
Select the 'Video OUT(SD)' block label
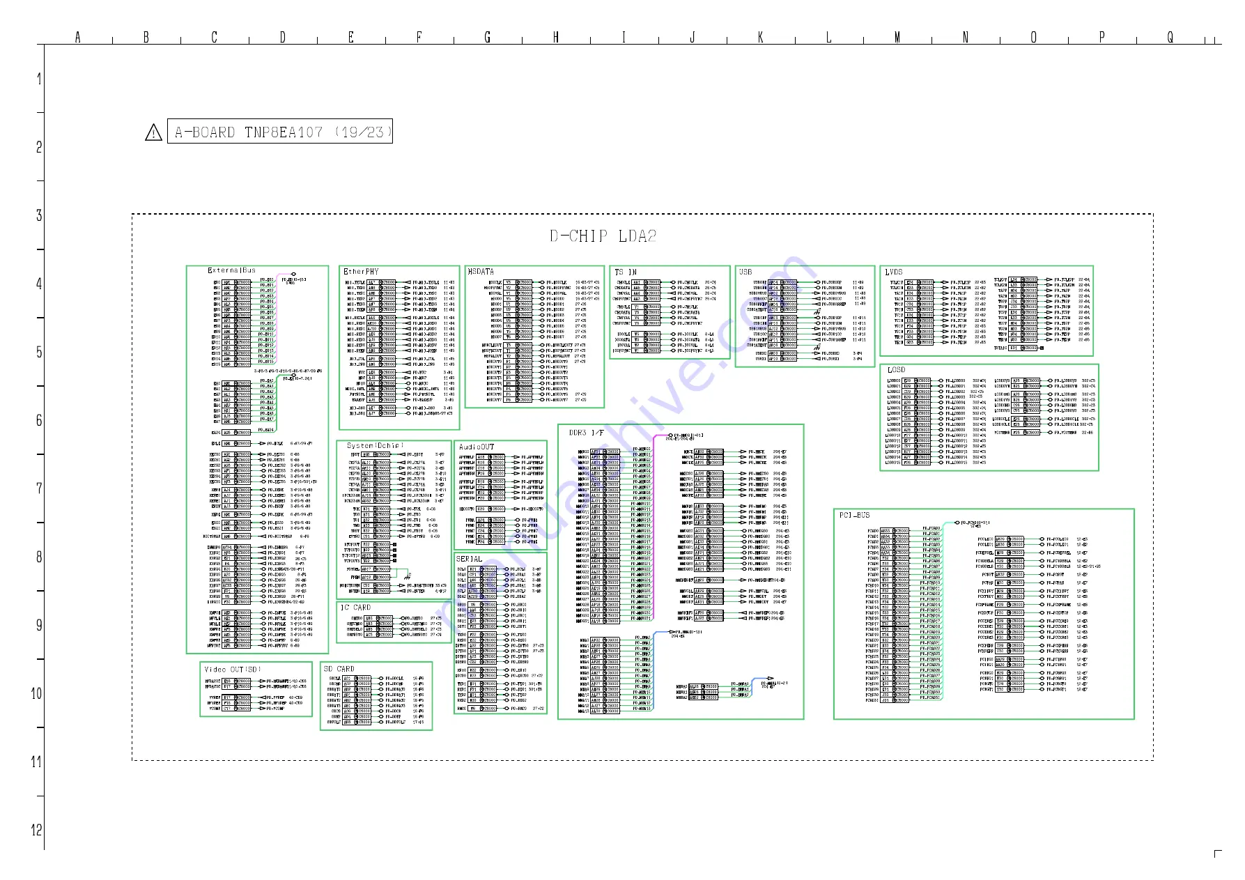click(x=233, y=670)
